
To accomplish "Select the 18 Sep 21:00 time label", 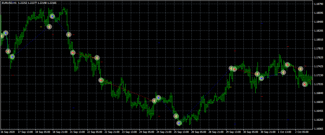I will (60, 132).
